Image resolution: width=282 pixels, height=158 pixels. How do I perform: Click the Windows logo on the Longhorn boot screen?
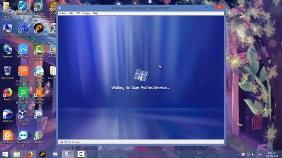click(x=141, y=75)
